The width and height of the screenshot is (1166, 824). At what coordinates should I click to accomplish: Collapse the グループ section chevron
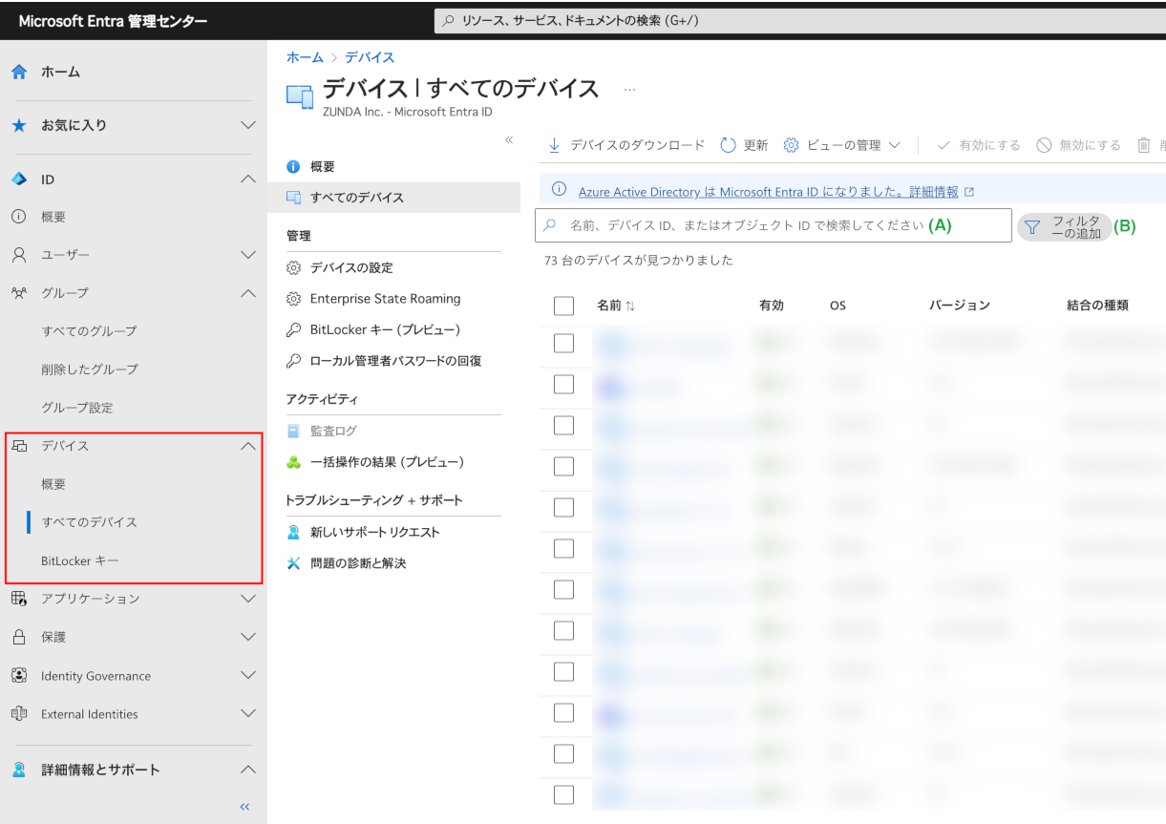(248, 293)
